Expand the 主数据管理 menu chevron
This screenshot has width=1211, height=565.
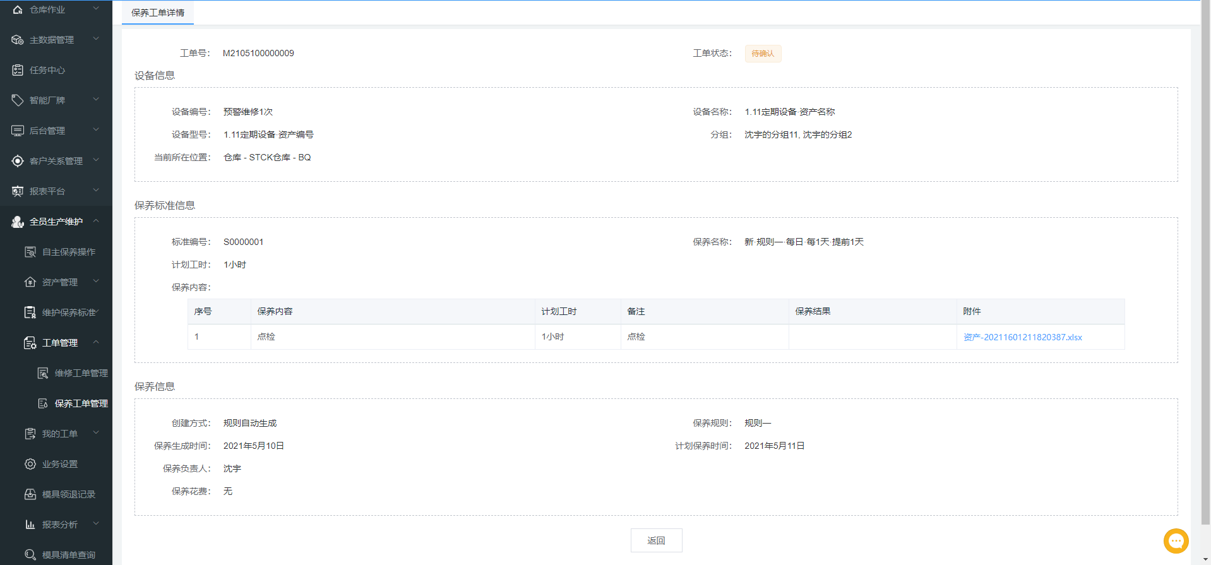96,39
